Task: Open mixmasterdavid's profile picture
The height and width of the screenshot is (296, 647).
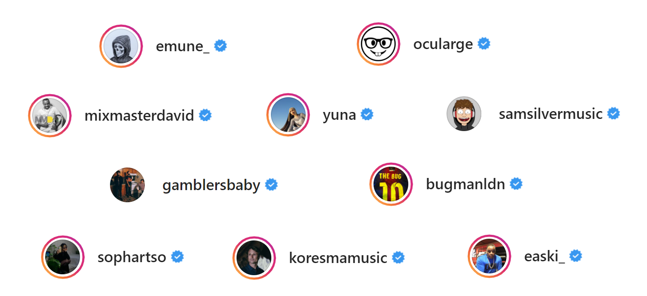Action: click(x=50, y=116)
